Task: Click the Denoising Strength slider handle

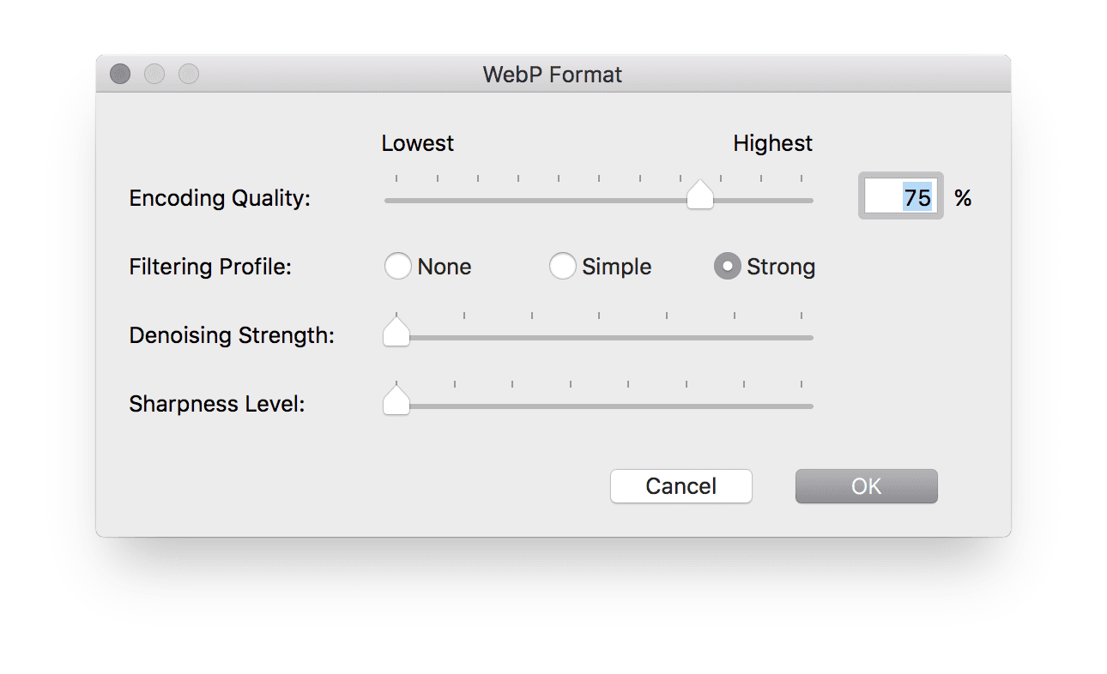Action: click(396, 334)
